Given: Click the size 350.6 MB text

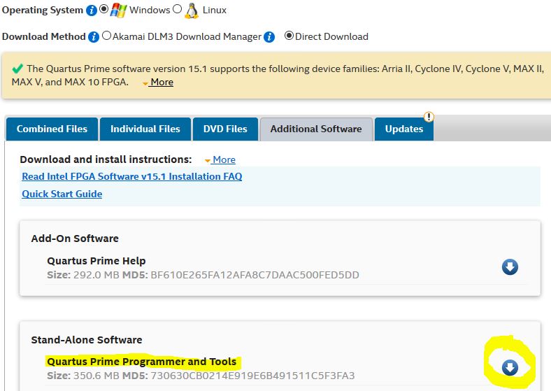Looking at the screenshot, I should click(x=96, y=376).
